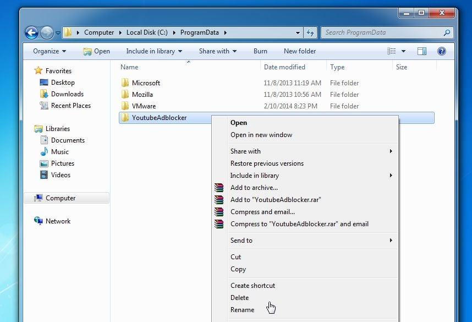The image size is (472, 322).
Task: Sort by Date modified column header
Action: point(284,67)
